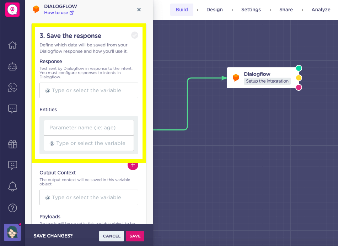Open the How to use link

[59, 13]
